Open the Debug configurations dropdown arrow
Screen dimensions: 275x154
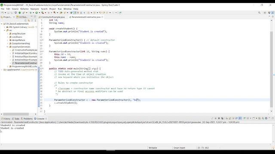coord(34,12)
